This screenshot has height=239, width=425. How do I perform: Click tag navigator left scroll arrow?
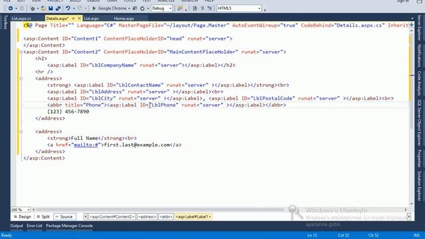point(86,217)
